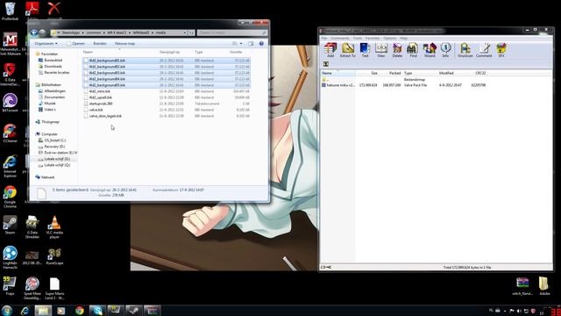Image resolution: width=561 pixels, height=316 pixels.
Task: Select Bureaublad in Explorer sidebar
Action: tap(53, 61)
